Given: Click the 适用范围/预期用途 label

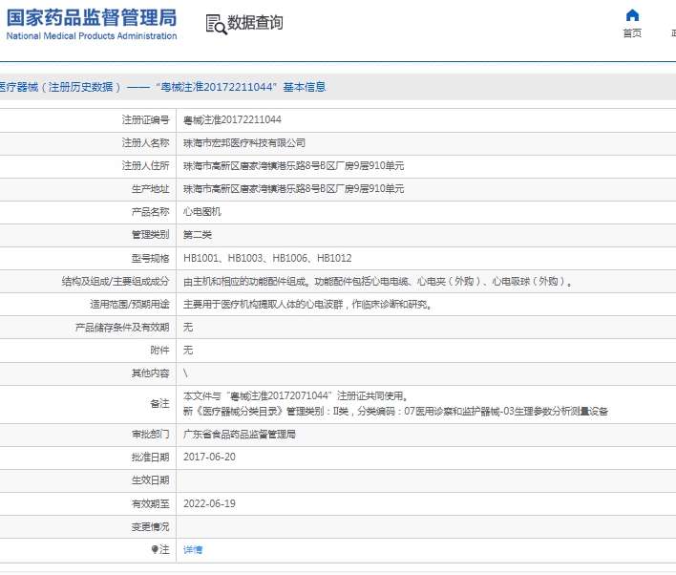Looking at the screenshot, I should 130,304.
